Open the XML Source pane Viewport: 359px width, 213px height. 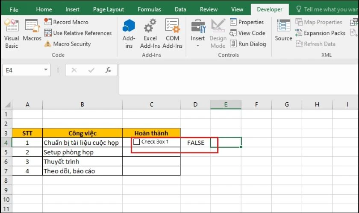tap(283, 30)
